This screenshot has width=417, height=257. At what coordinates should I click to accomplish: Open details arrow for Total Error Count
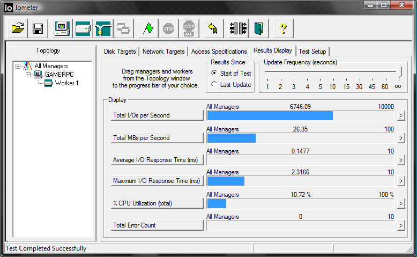[401, 226]
